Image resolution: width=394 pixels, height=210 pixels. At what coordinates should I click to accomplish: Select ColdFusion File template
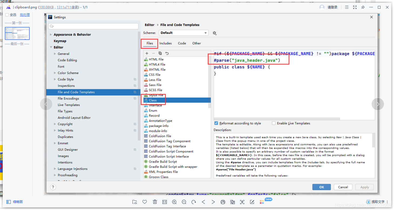click(160, 136)
